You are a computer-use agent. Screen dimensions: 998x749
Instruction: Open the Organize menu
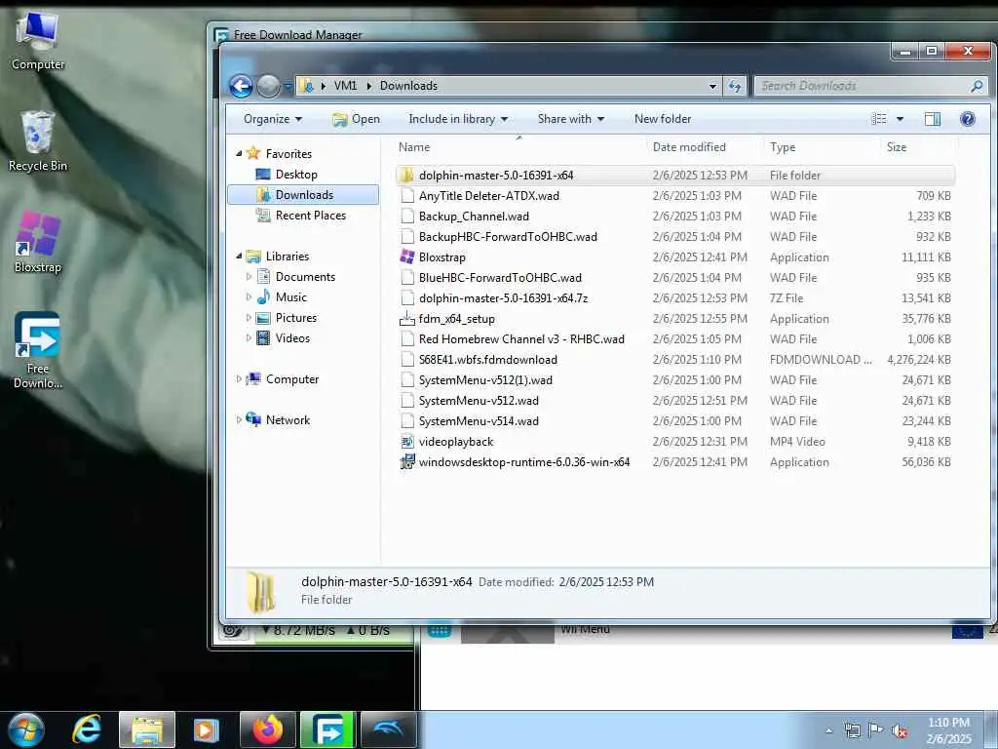273,119
